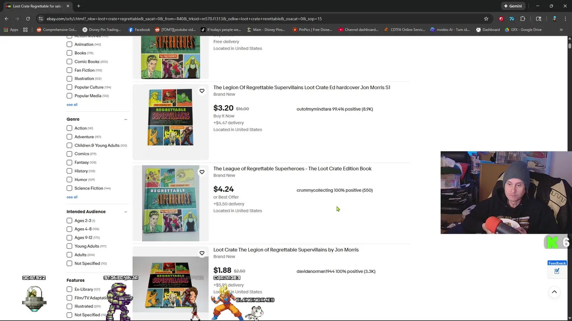Image resolution: width=572 pixels, height=321 pixels.
Task: Open the Apps bookmark shortcut
Action: click(11, 29)
